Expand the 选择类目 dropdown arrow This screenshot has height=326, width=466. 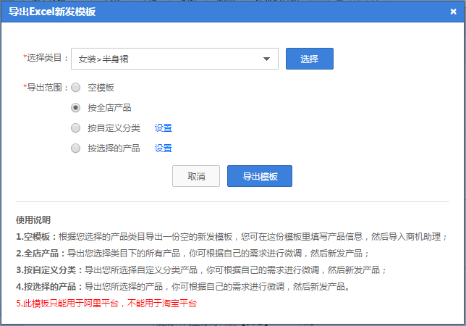266,59
